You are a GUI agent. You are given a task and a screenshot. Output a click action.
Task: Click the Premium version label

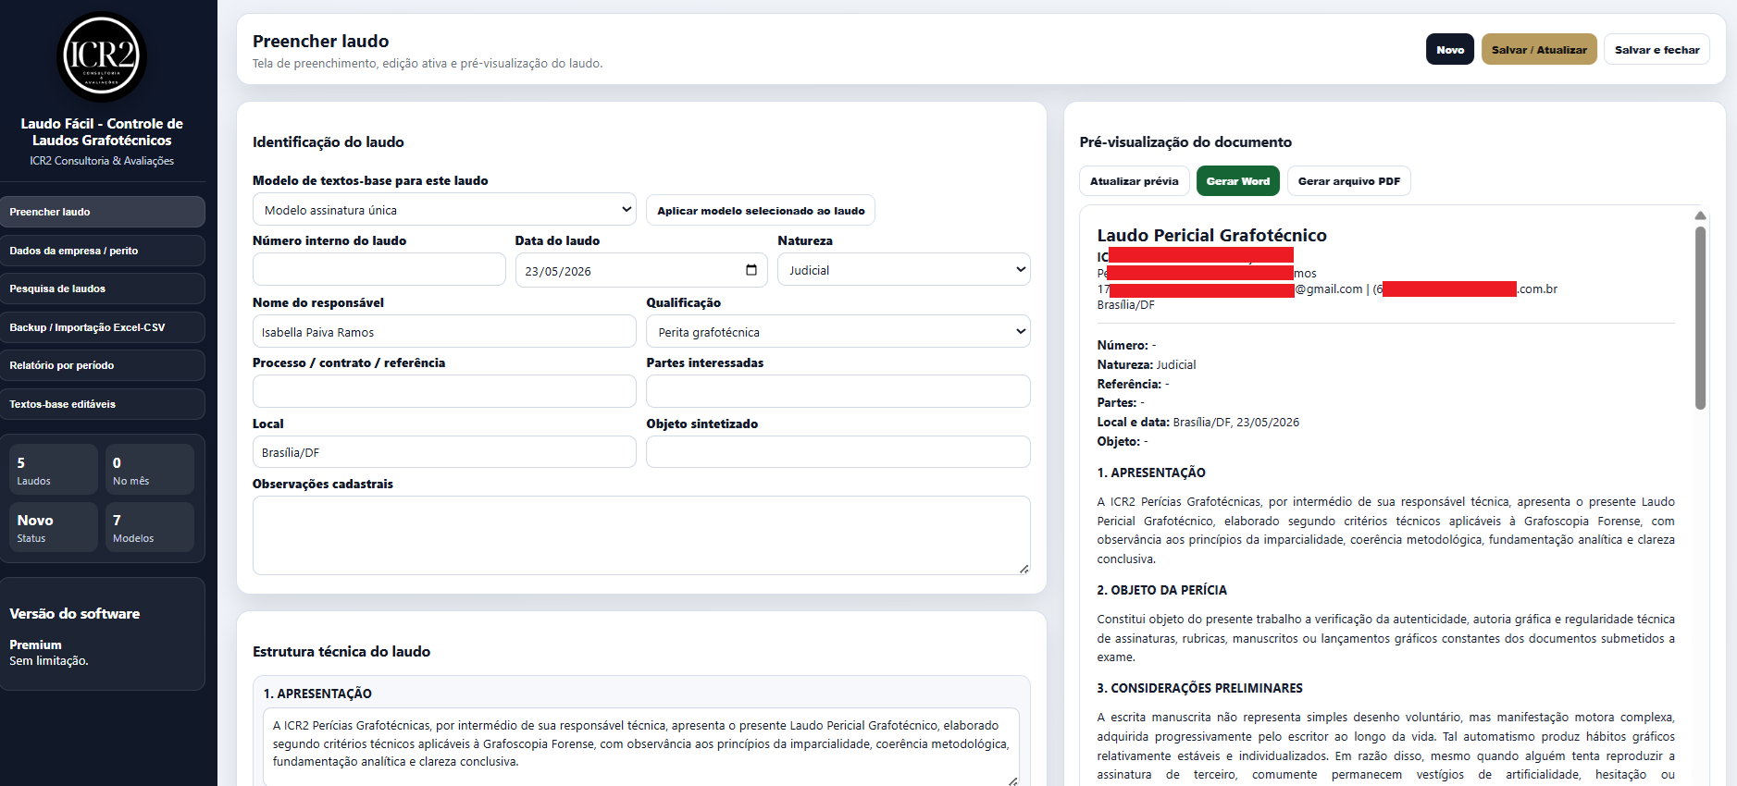coord(35,645)
